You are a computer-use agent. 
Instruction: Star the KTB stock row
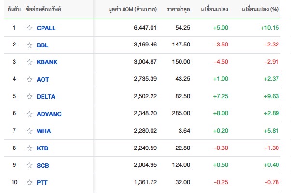click(x=29, y=148)
